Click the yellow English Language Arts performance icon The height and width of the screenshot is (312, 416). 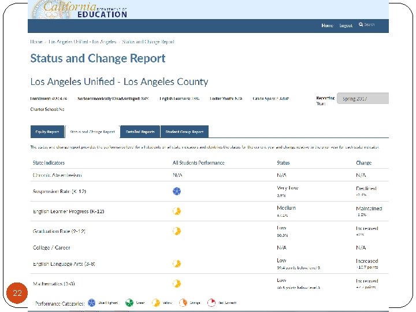(177, 263)
